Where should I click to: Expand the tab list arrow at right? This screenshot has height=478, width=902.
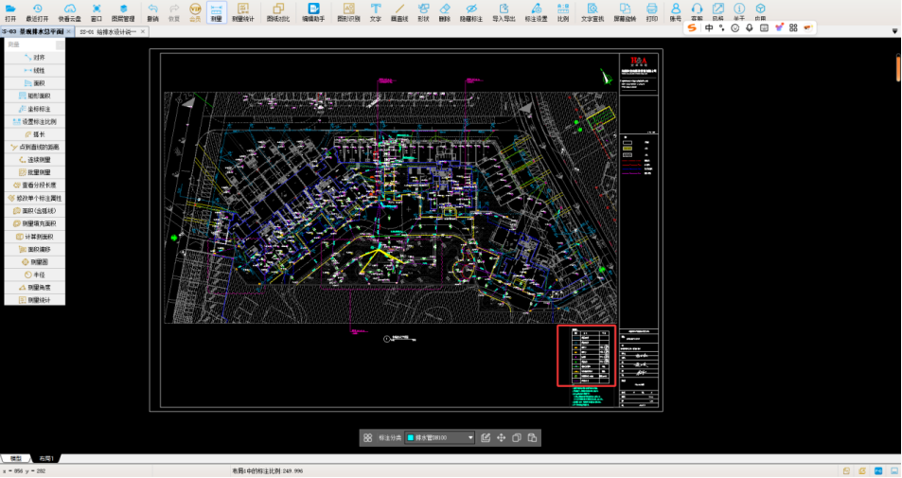click(894, 31)
